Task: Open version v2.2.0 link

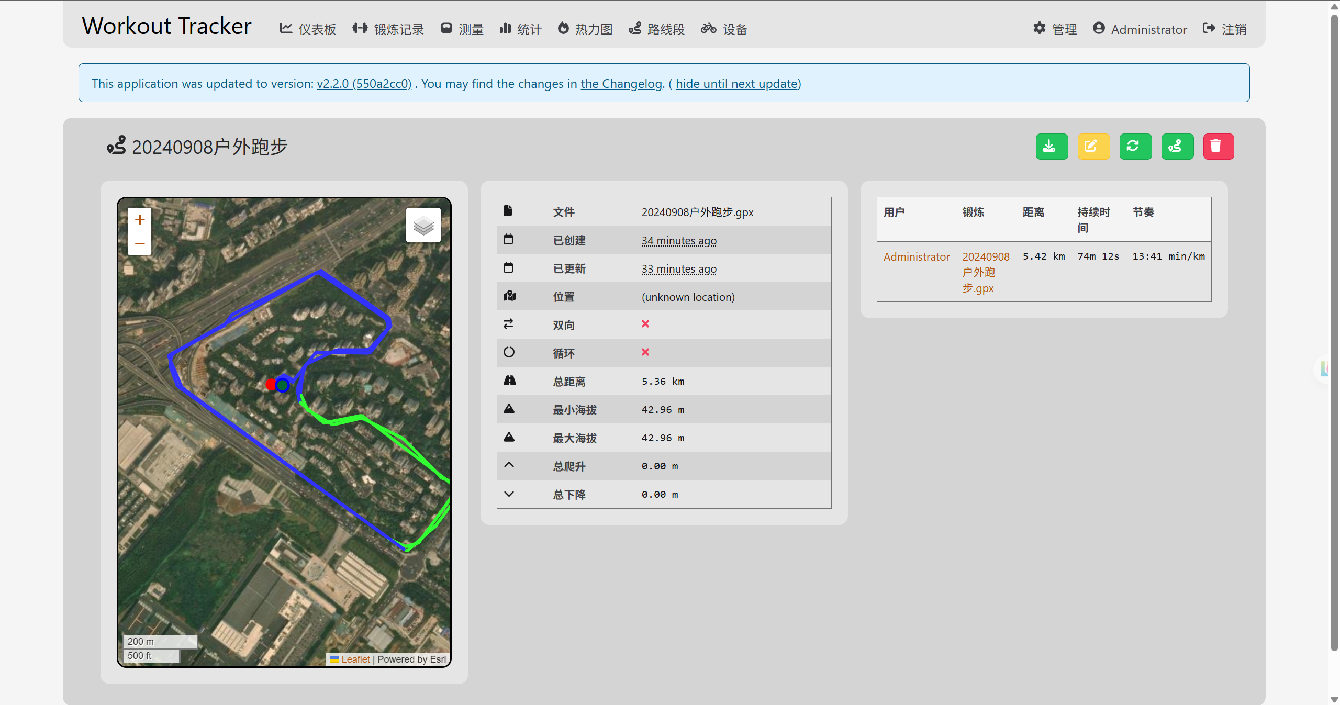Action: click(364, 84)
